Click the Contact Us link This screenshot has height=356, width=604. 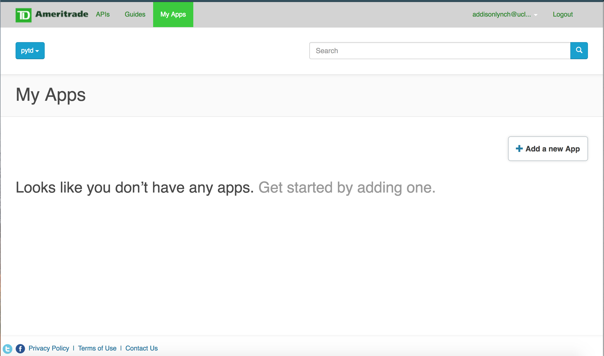pyautogui.click(x=142, y=348)
